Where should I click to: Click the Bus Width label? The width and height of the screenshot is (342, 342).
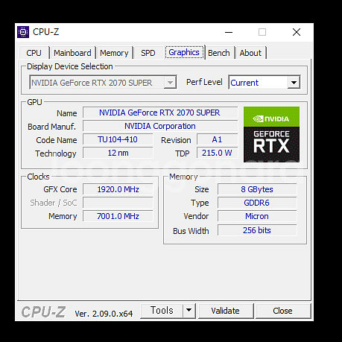click(191, 231)
